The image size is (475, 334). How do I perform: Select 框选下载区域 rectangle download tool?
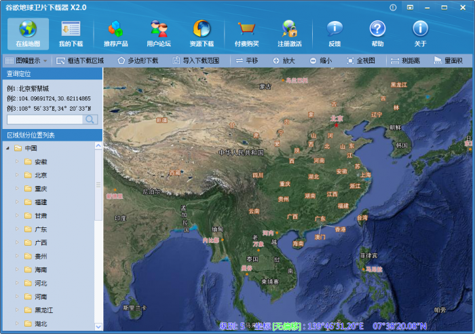point(80,60)
